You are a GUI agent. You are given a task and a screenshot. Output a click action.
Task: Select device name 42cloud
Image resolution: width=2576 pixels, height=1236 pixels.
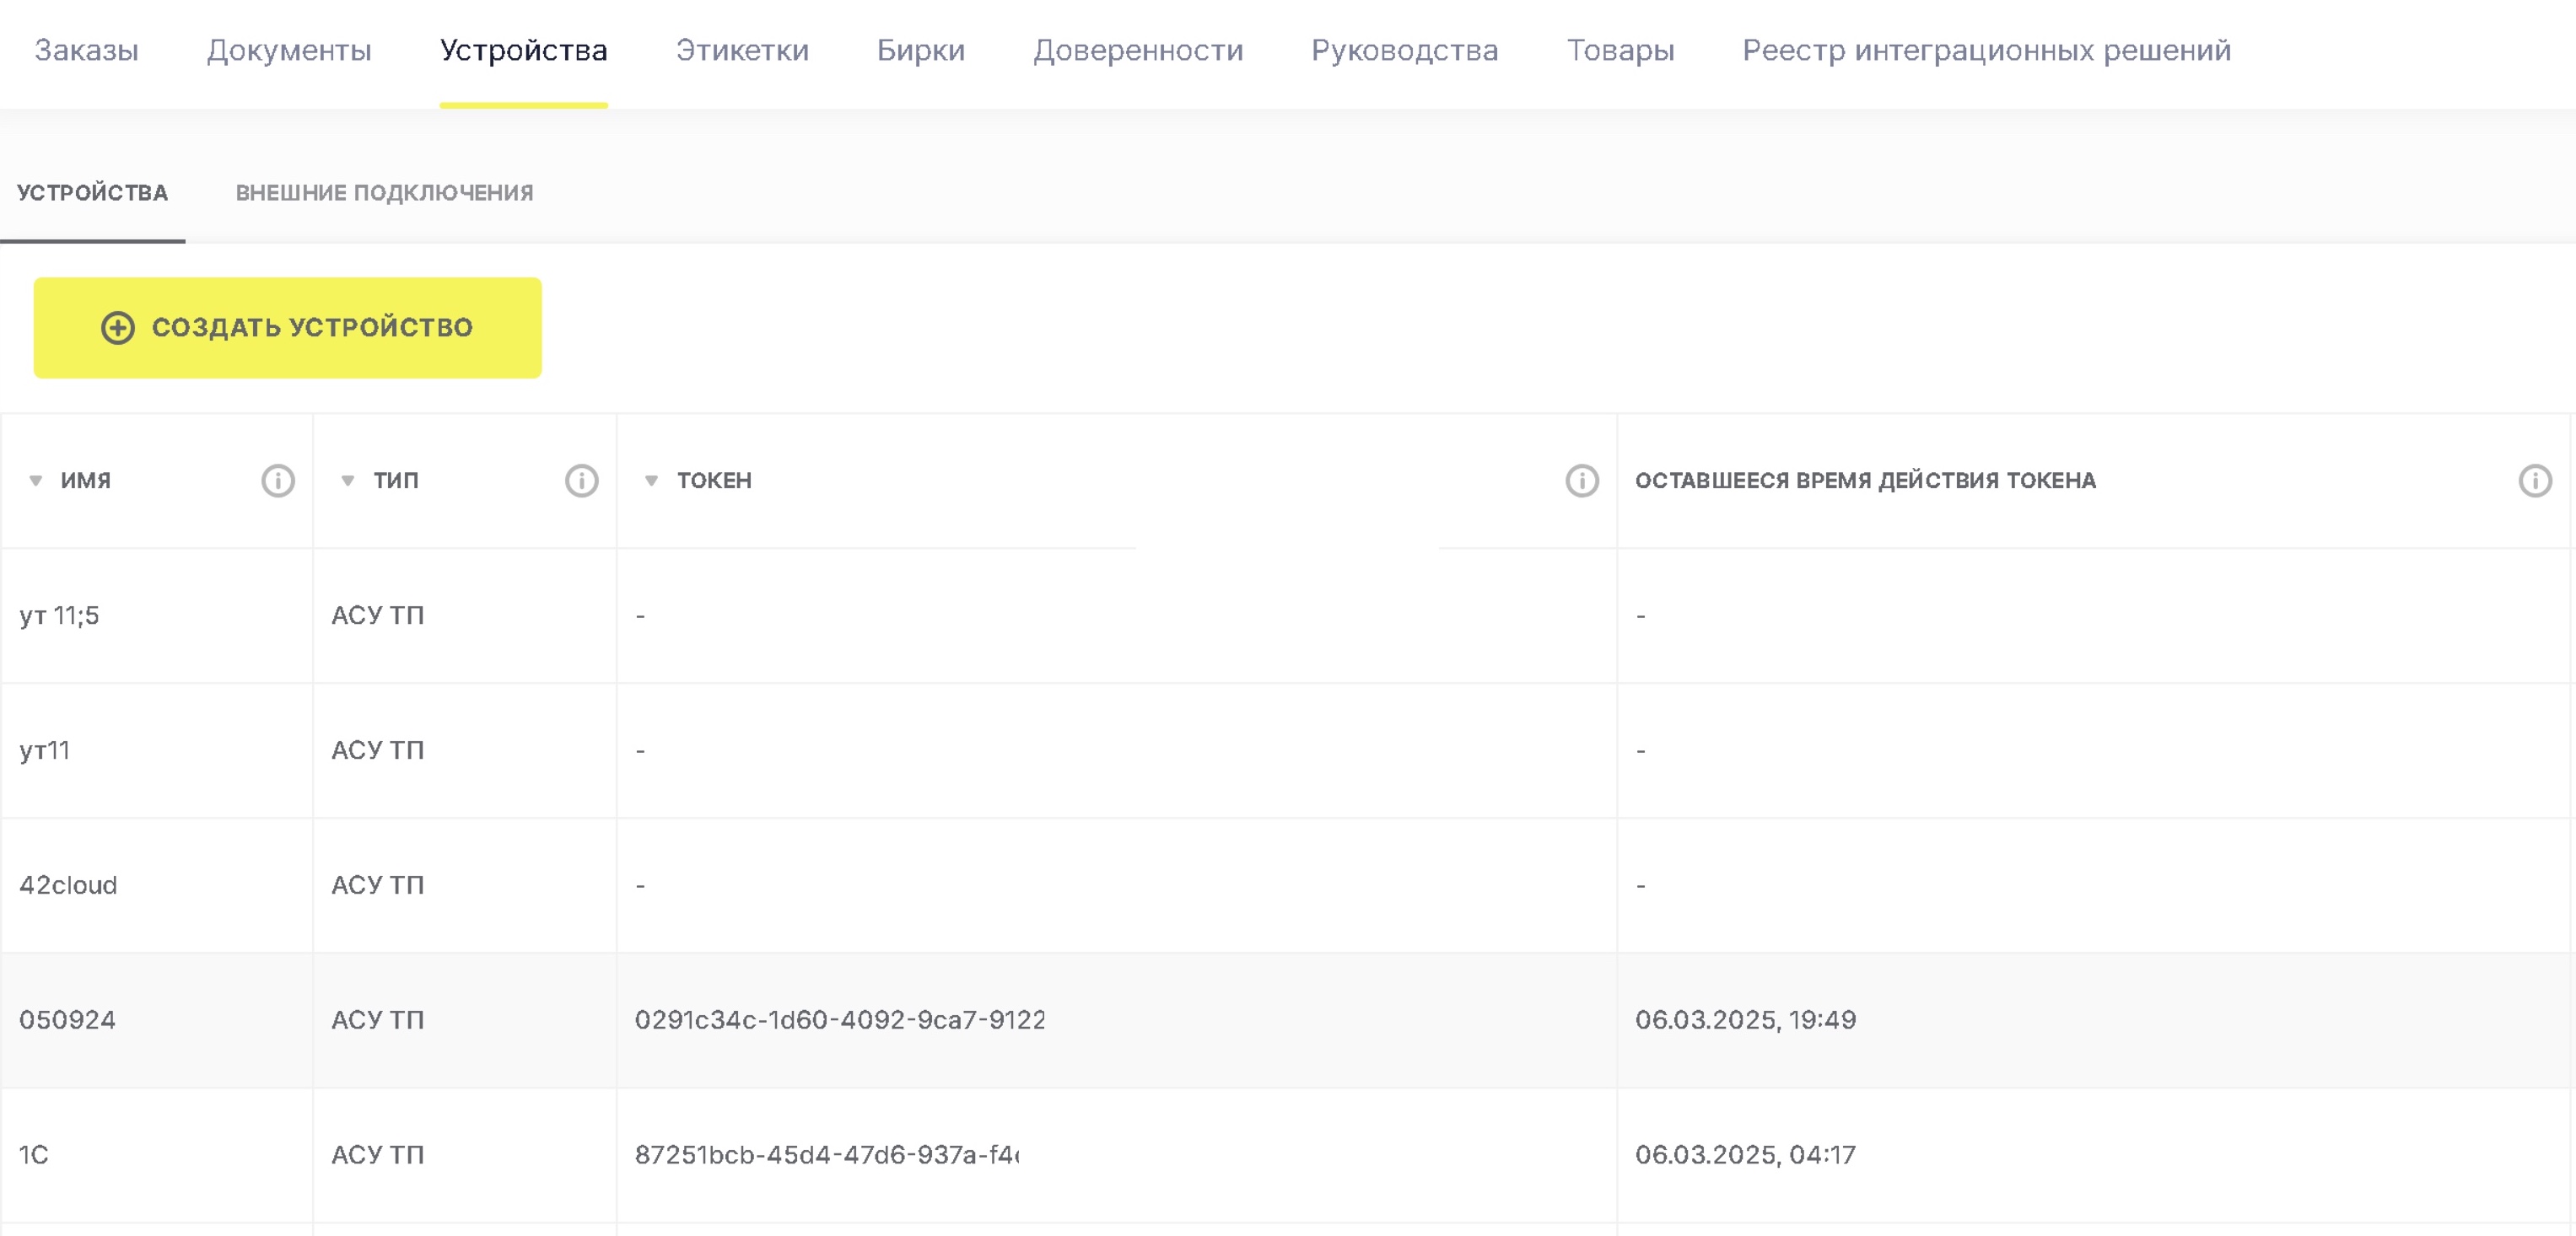[x=68, y=885]
